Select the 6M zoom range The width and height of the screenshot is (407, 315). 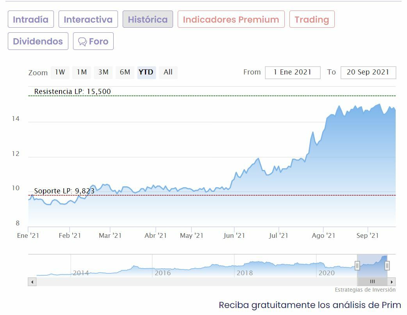[125, 72]
